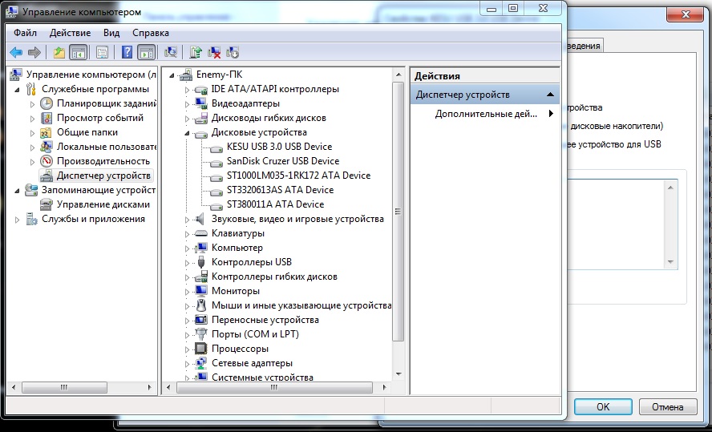Image resolution: width=712 pixels, height=432 pixels.
Task: Open the Вид menu
Action: tap(111, 33)
